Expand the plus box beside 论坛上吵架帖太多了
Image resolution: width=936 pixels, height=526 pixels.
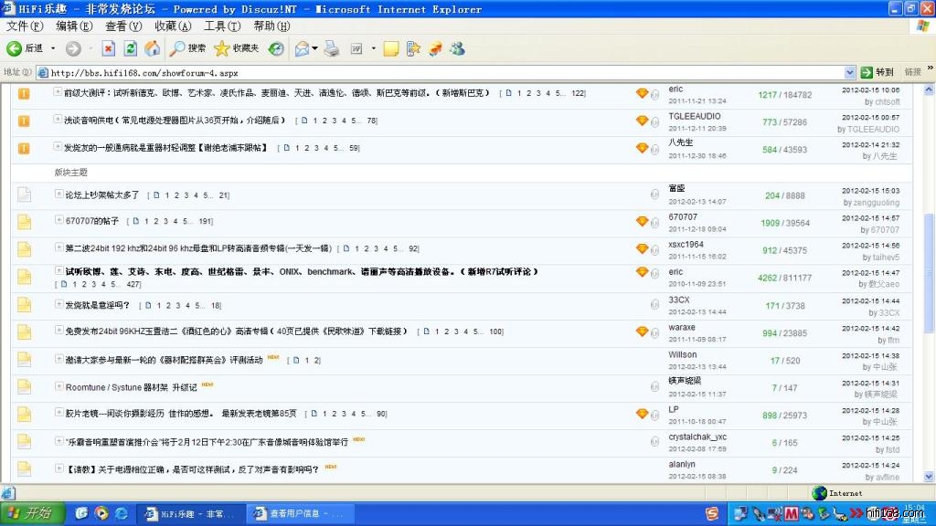(x=58, y=195)
